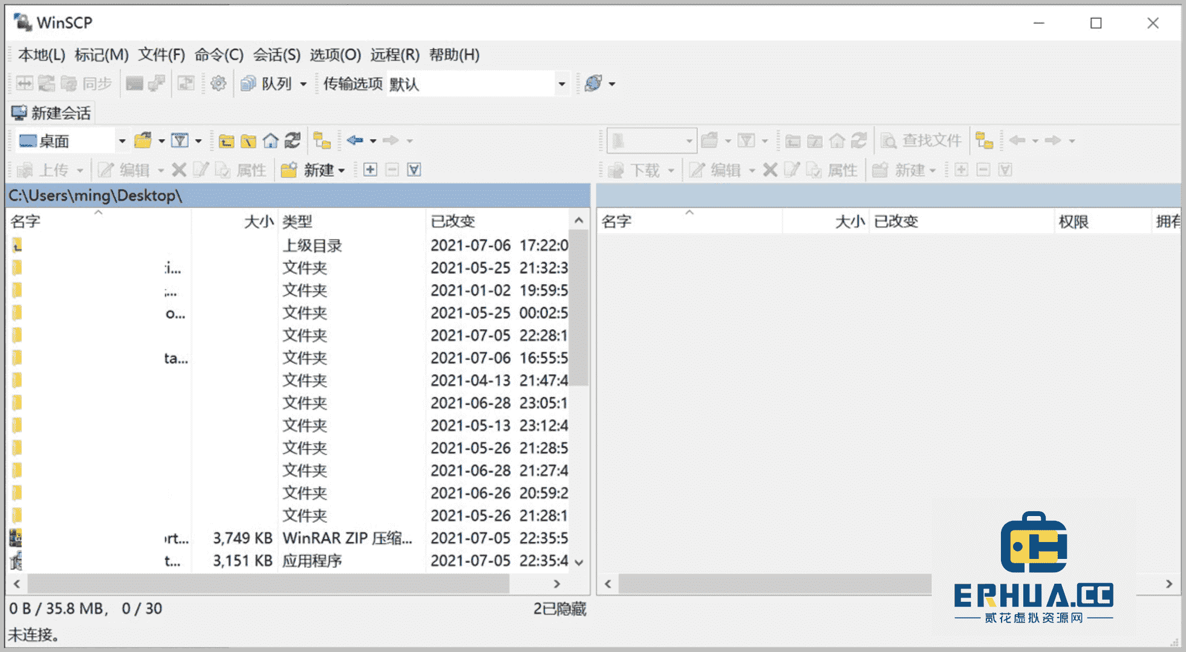Open the console terminal toolbar icon
The image size is (1186, 652).
134,83
